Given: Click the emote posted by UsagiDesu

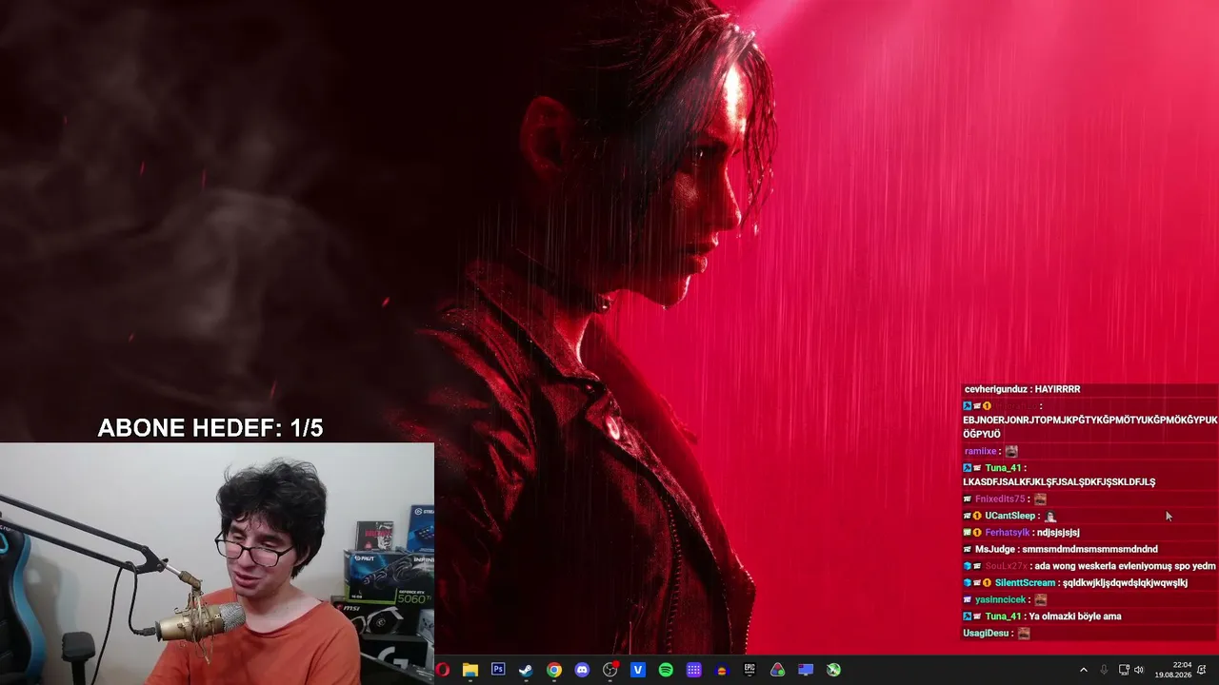Looking at the screenshot, I should [1024, 634].
